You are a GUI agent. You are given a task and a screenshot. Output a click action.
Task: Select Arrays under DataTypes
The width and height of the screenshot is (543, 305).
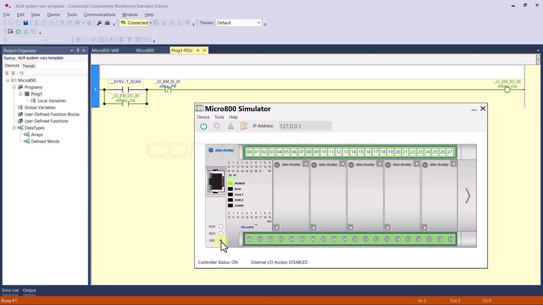click(37, 135)
